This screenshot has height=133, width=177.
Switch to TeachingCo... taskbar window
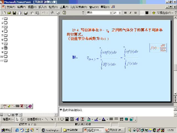[x=51, y=130]
